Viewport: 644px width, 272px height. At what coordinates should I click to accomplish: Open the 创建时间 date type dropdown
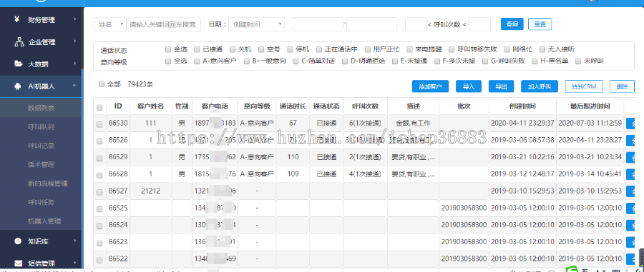point(256,24)
